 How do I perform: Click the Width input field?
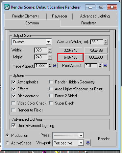(x=41, y=50)
